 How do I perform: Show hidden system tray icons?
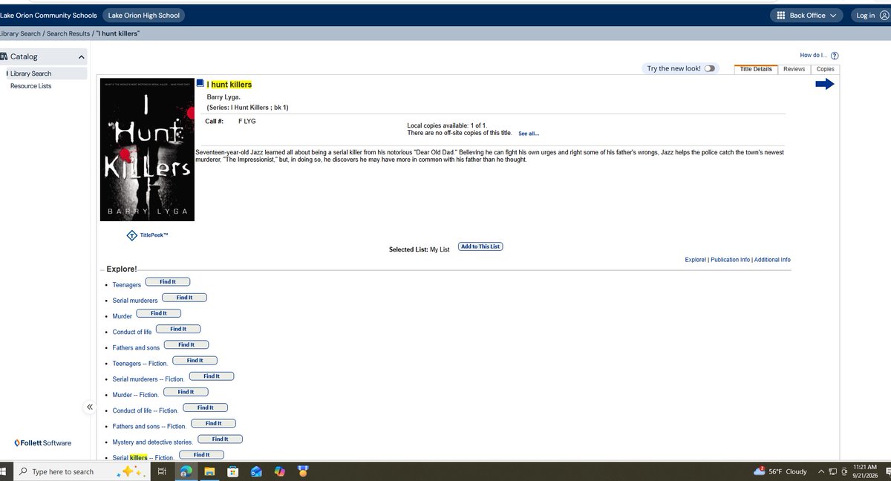point(820,471)
